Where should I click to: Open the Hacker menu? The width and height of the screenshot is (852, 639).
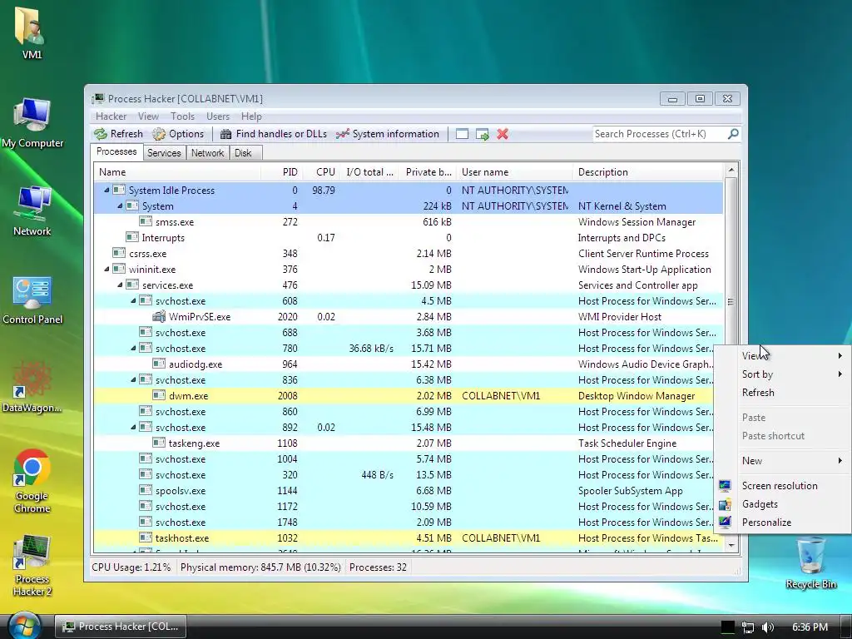click(111, 116)
